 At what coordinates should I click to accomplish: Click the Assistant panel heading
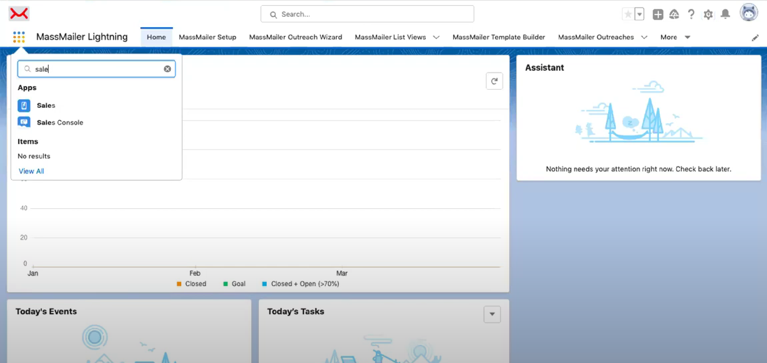(545, 68)
